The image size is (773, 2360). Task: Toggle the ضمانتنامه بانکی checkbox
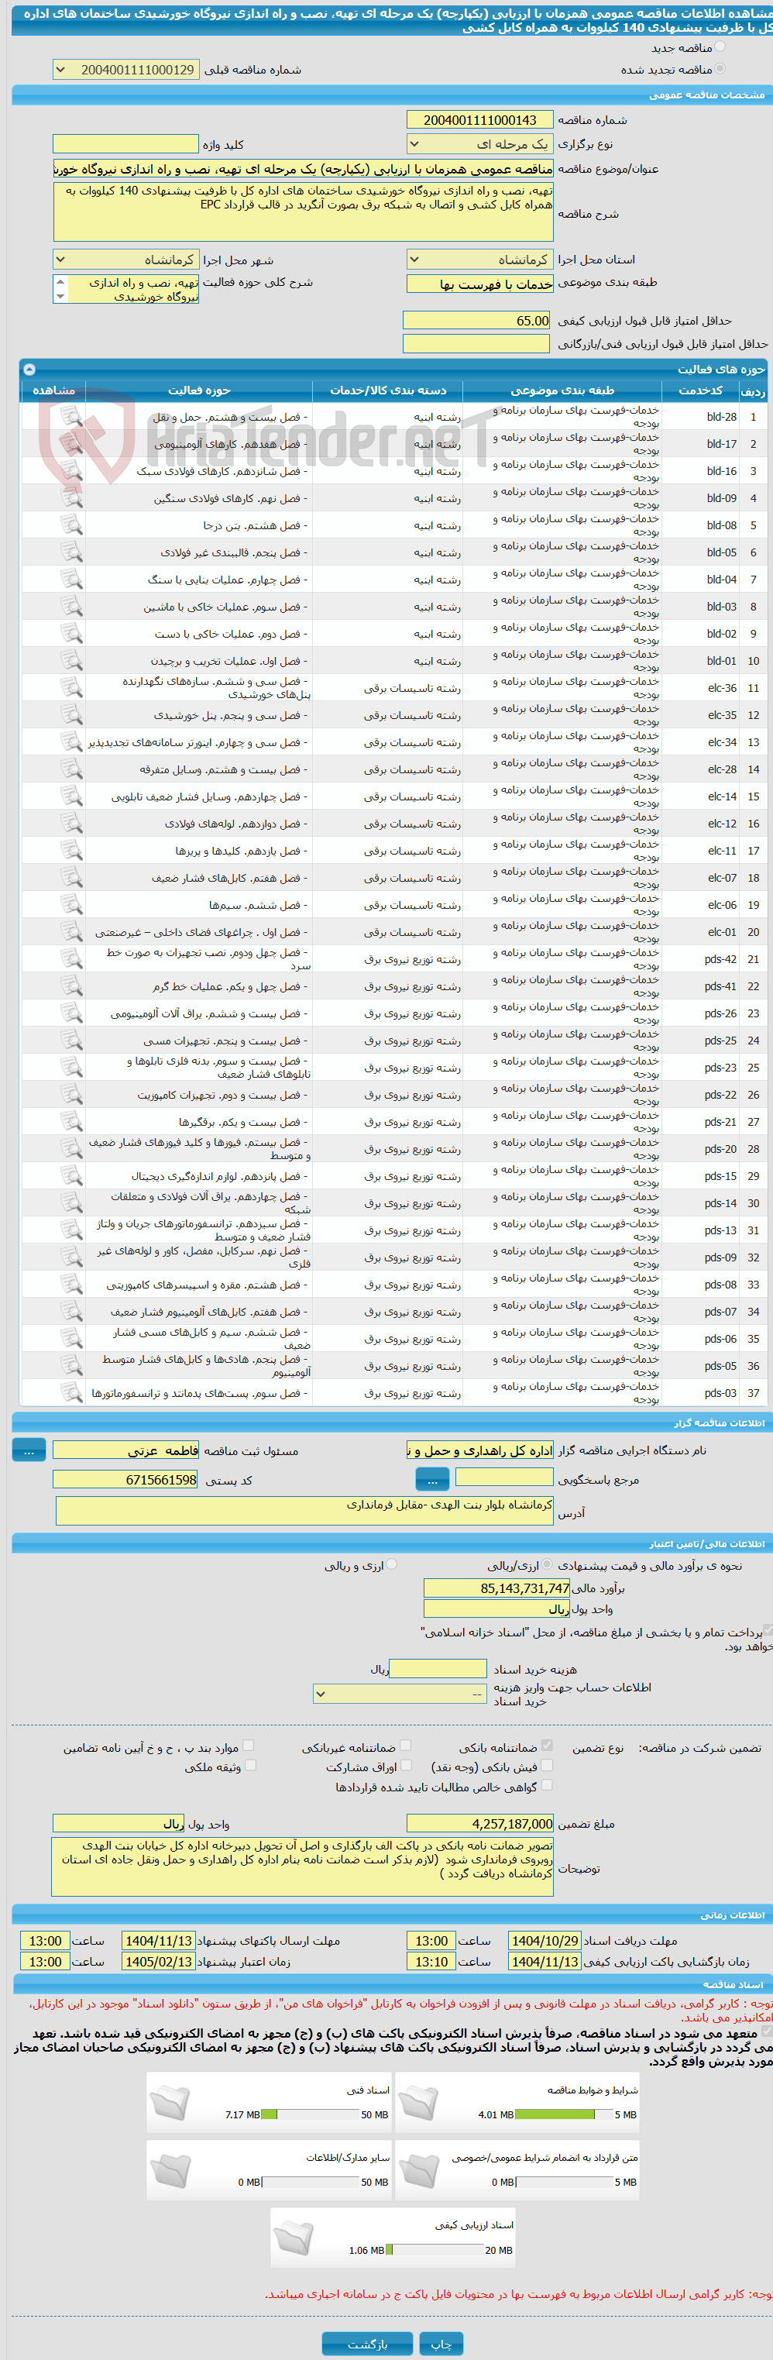point(547,1746)
